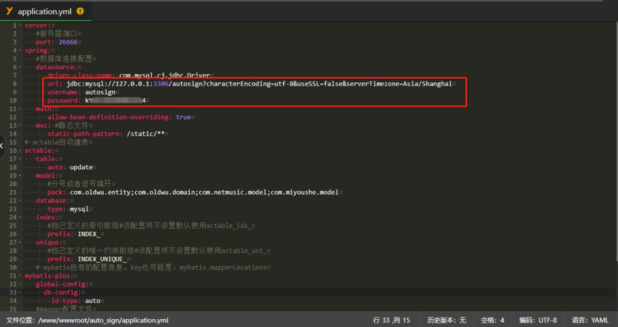618x327 pixels.
Task: Collapse the mybatis-plus: block at line 31
Action: 20,276
